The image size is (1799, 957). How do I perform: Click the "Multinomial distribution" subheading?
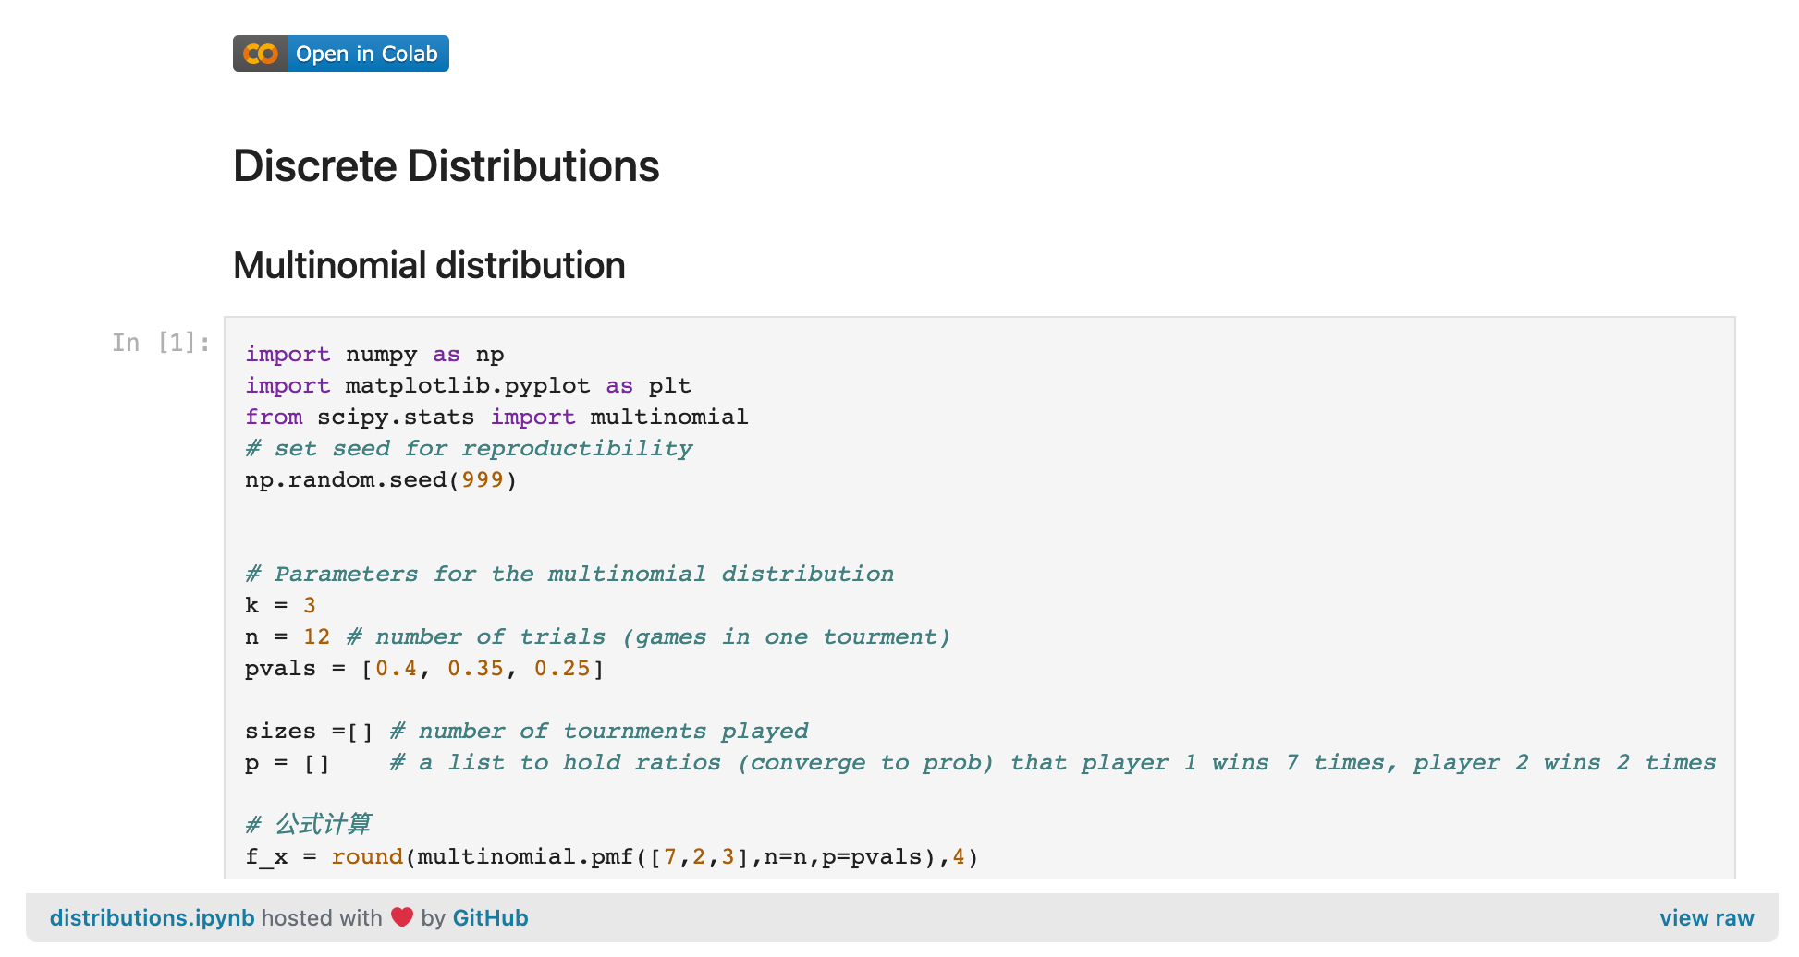429,266
